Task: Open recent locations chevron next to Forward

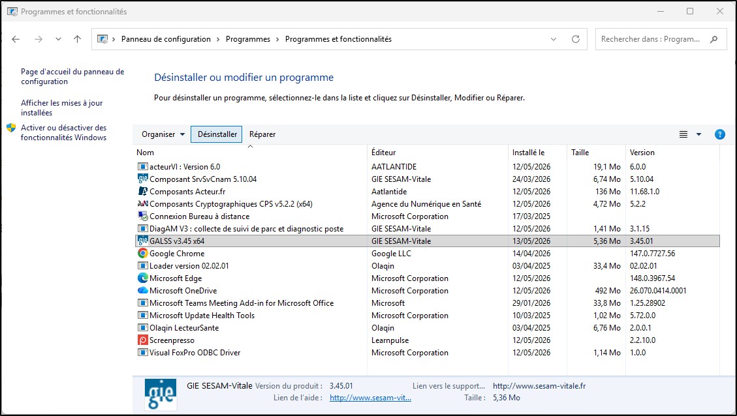Action: (x=58, y=39)
